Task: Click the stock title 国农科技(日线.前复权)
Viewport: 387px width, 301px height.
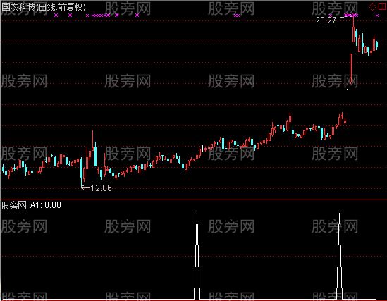Action: point(44,7)
